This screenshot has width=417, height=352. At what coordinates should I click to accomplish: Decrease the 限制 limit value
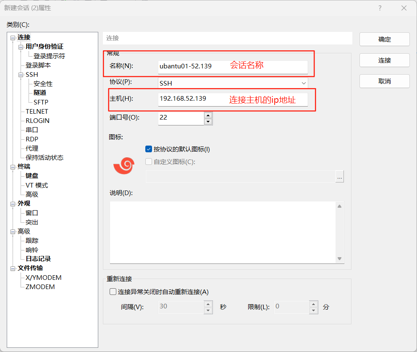coord(314,310)
